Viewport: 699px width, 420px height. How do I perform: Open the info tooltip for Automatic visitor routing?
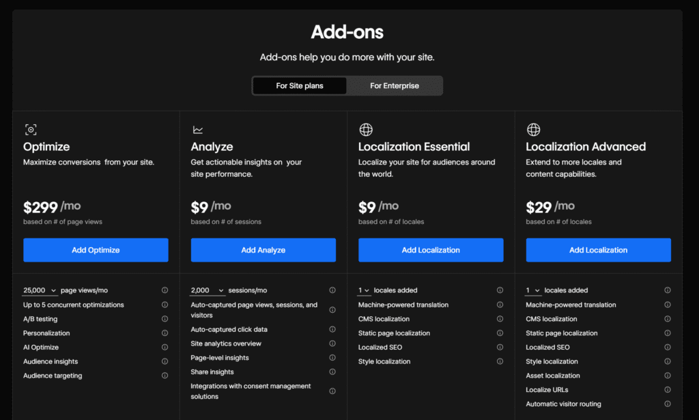pos(668,404)
